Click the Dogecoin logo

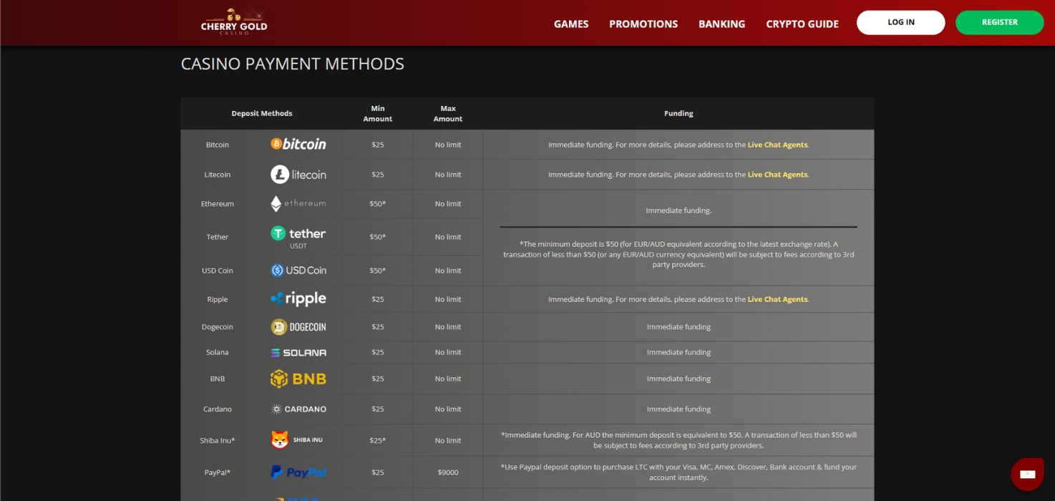pos(298,326)
